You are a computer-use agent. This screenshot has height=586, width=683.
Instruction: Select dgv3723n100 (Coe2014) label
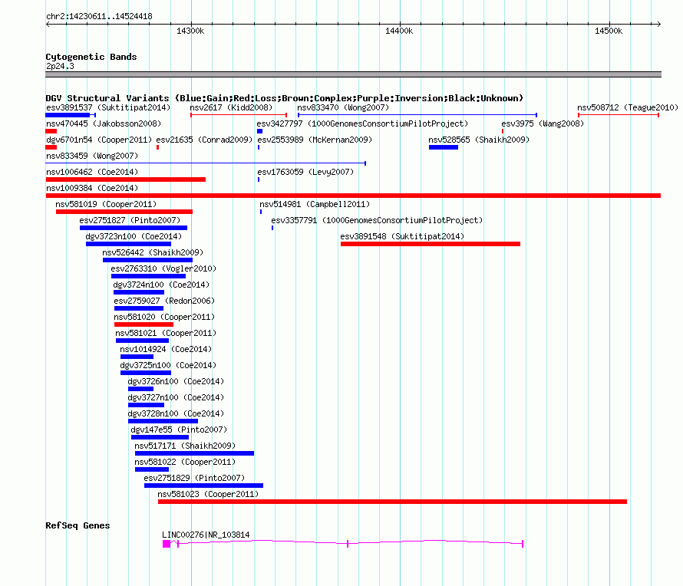[x=134, y=236]
